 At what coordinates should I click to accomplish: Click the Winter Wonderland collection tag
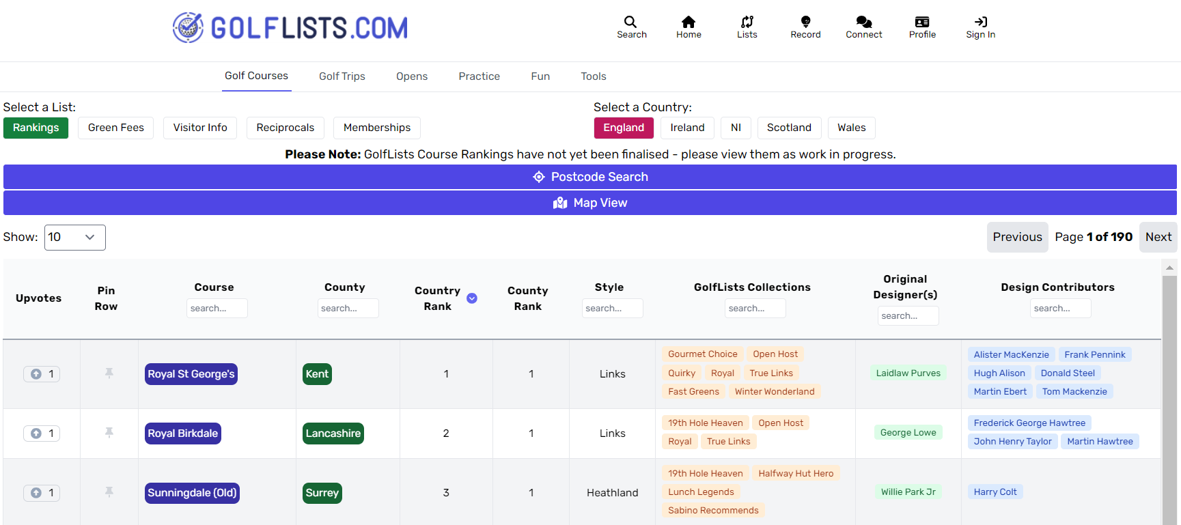tap(775, 392)
